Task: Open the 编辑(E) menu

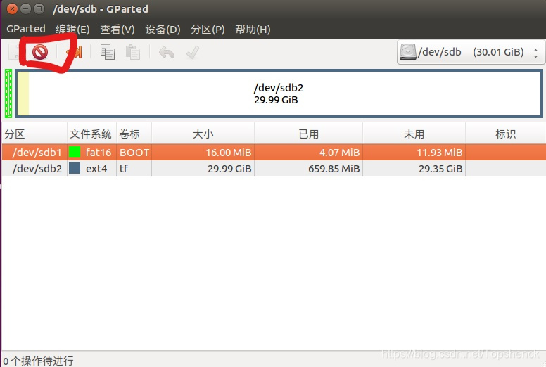Action: 72,30
